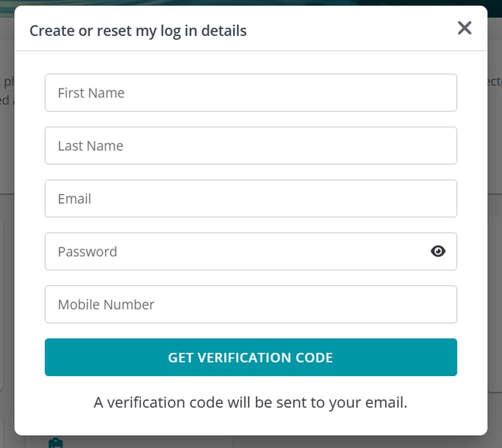The height and width of the screenshot is (448, 502).
Task: Click the verification code email notice text
Action: point(250,402)
